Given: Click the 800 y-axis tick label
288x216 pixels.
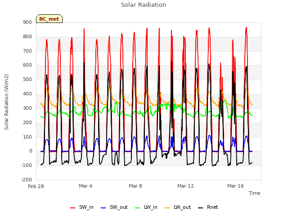Looking at the screenshot, I should [27, 37].
